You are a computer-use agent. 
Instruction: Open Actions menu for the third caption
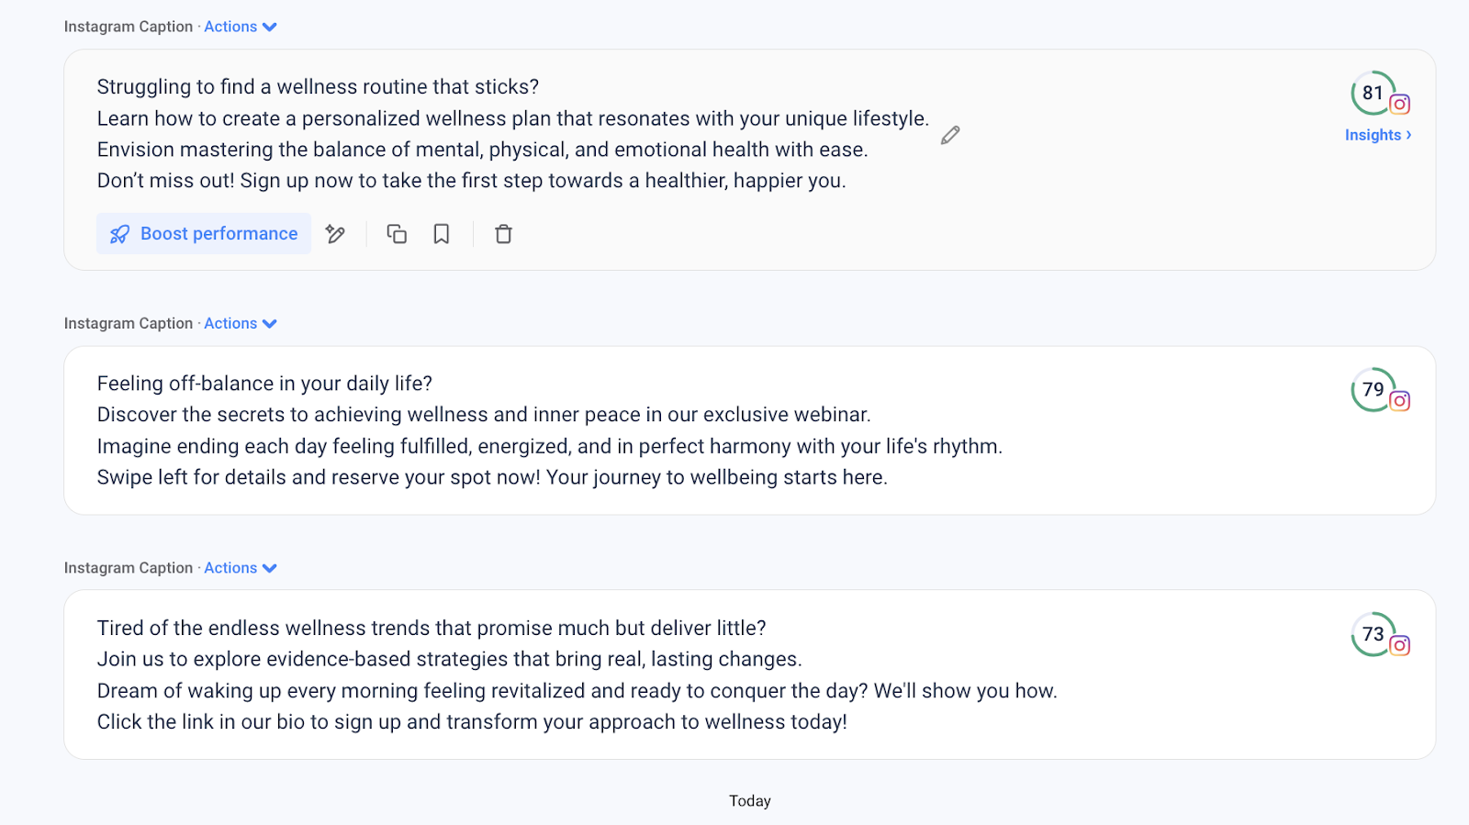[x=231, y=567]
